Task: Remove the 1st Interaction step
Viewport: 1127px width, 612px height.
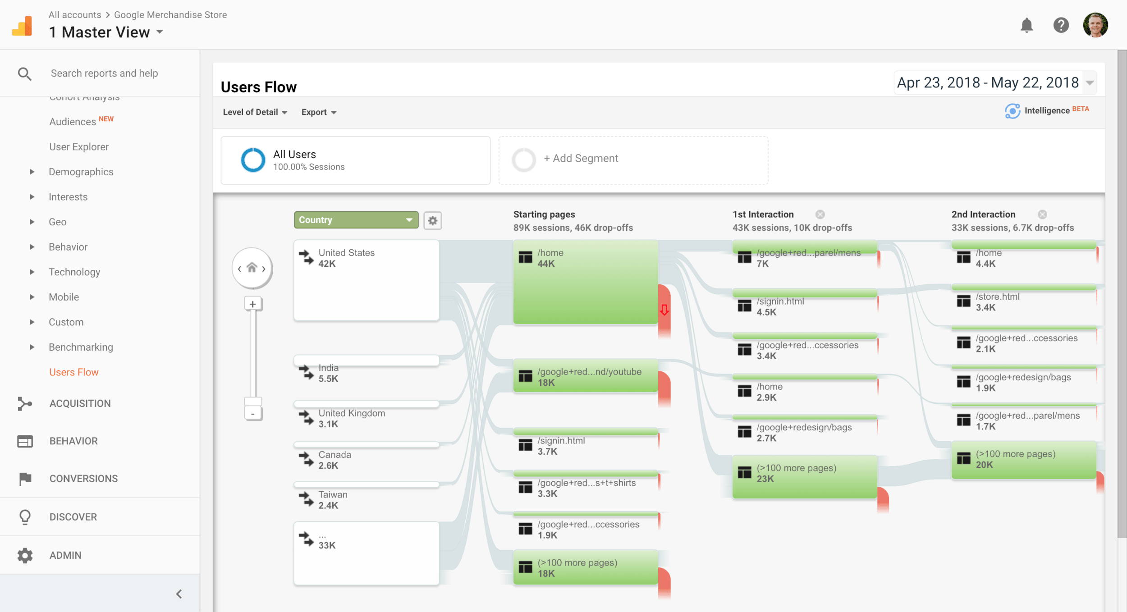Action: tap(820, 214)
